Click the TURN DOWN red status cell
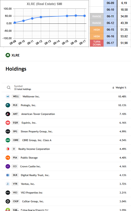This screenshot has height=211, width=131. tap(97, 43)
